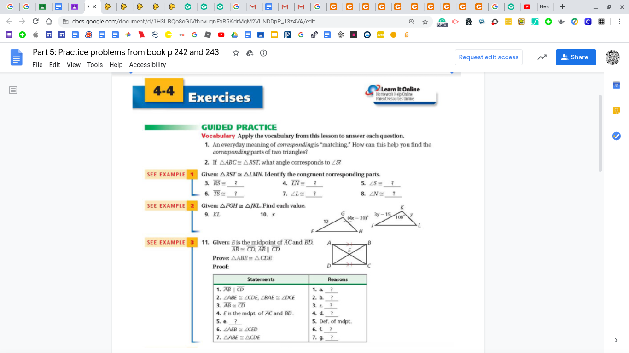Click the Reasons table header
This screenshot has height=353, width=629.
[338, 279]
